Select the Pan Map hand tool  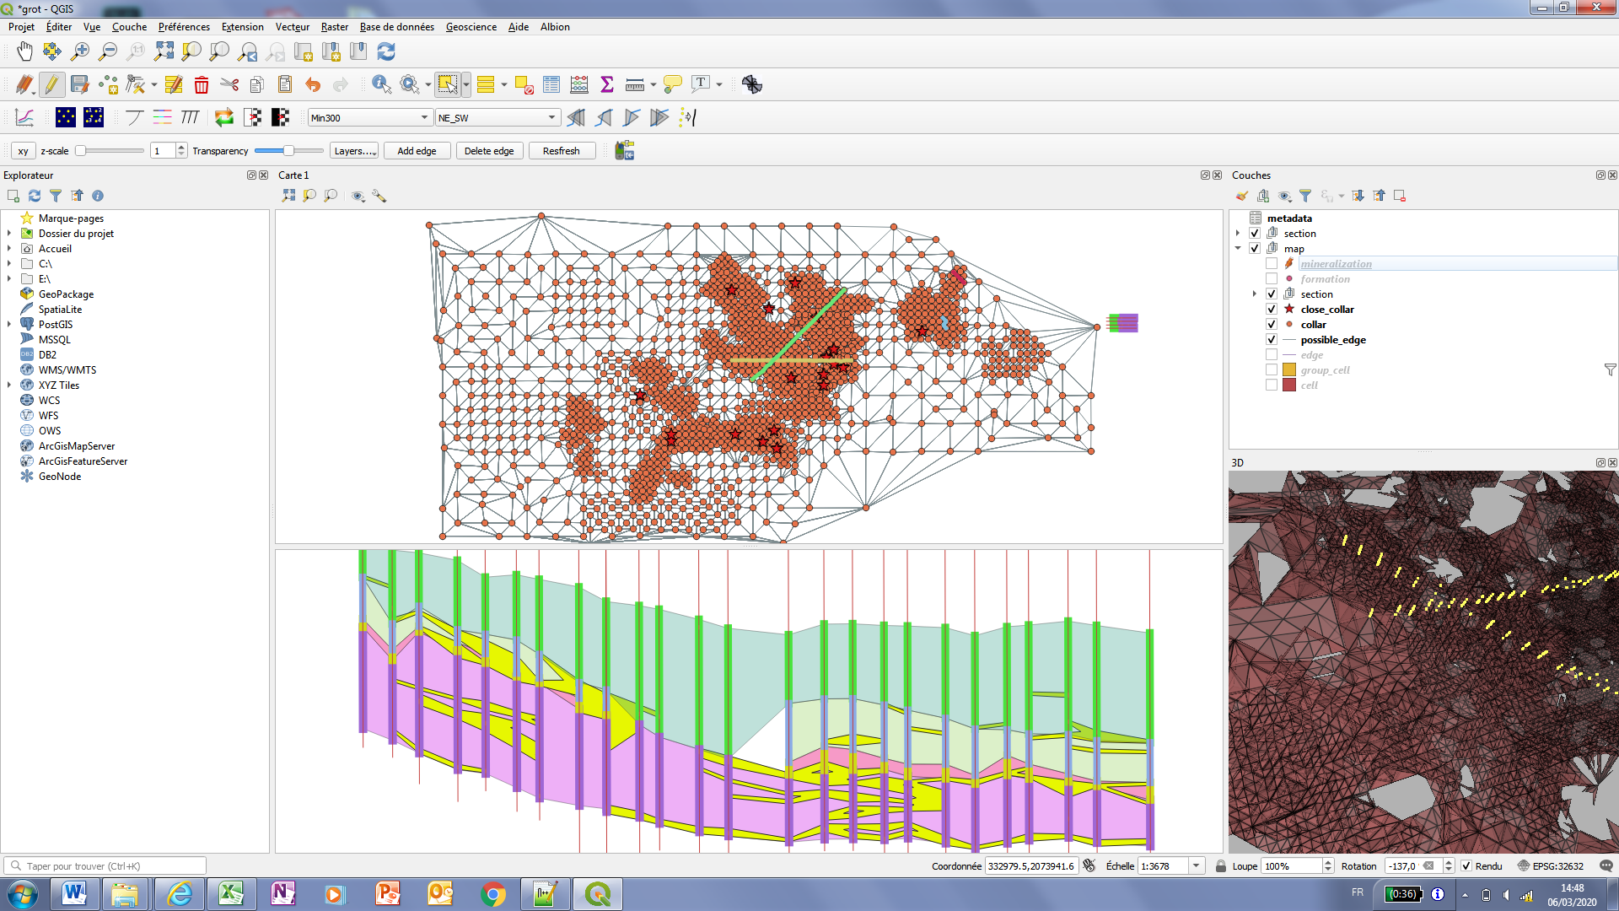24,51
